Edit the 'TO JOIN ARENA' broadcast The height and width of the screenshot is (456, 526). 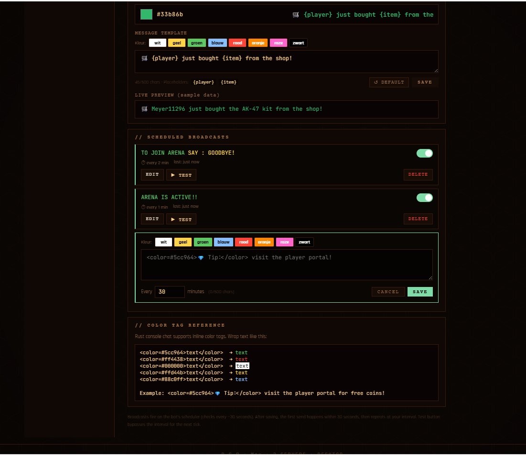152,175
